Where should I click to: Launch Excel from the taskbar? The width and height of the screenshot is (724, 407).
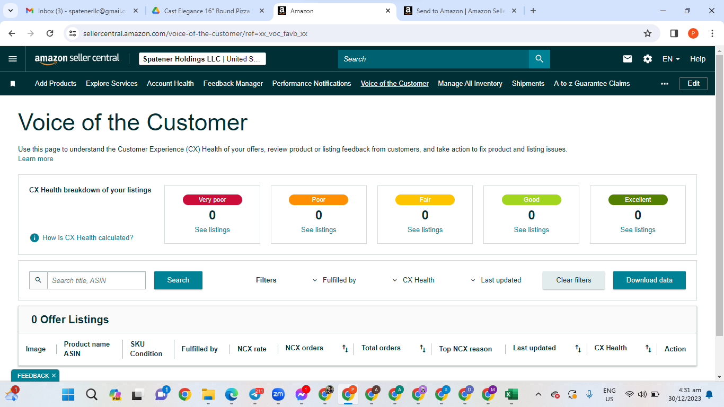511,394
